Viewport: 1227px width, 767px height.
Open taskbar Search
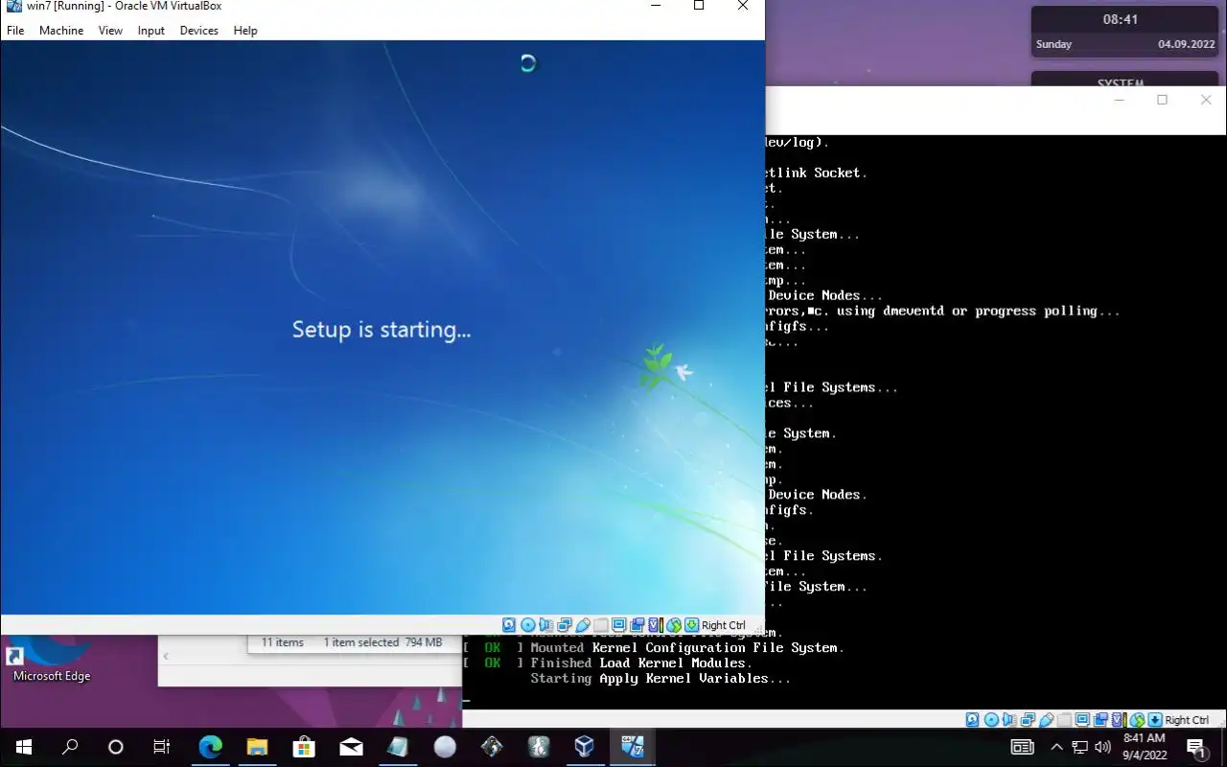(69, 747)
